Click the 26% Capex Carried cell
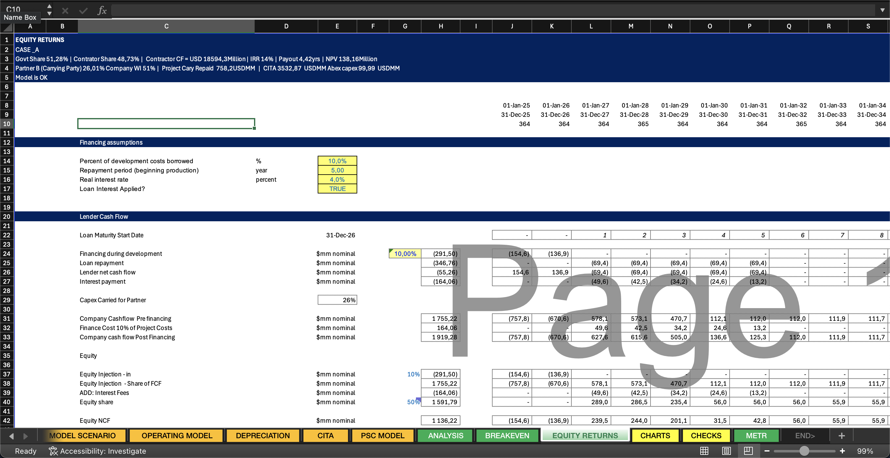 [x=337, y=300]
